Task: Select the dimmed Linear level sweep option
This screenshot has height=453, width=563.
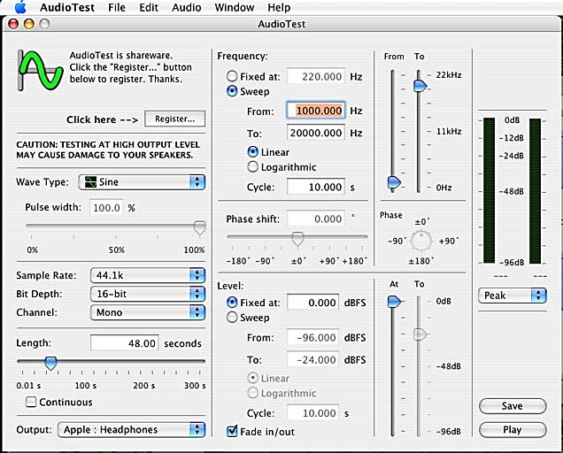Action: click(253, 378)
